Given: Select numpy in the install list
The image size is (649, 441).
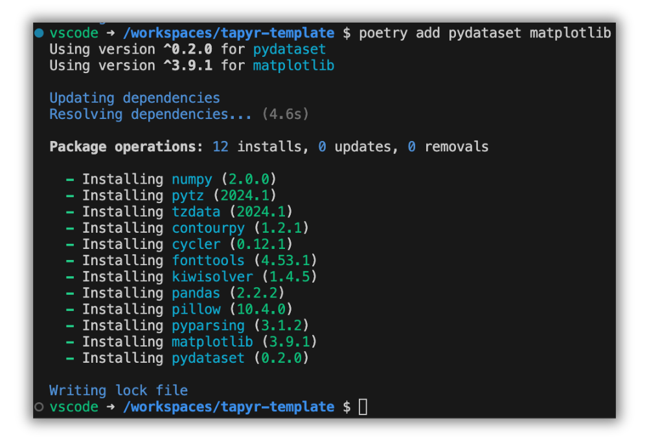Looking at the screenshot, I should click(x=192, y=179).
